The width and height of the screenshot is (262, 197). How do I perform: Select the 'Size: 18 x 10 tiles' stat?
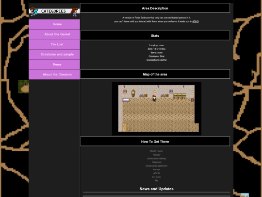click(x=157, y=49)
